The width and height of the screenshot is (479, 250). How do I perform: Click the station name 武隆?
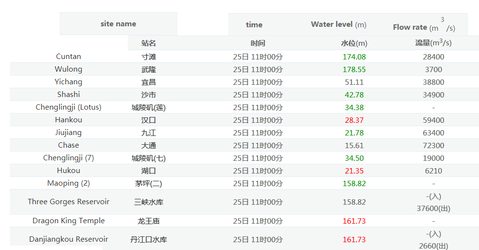[148, 70]
